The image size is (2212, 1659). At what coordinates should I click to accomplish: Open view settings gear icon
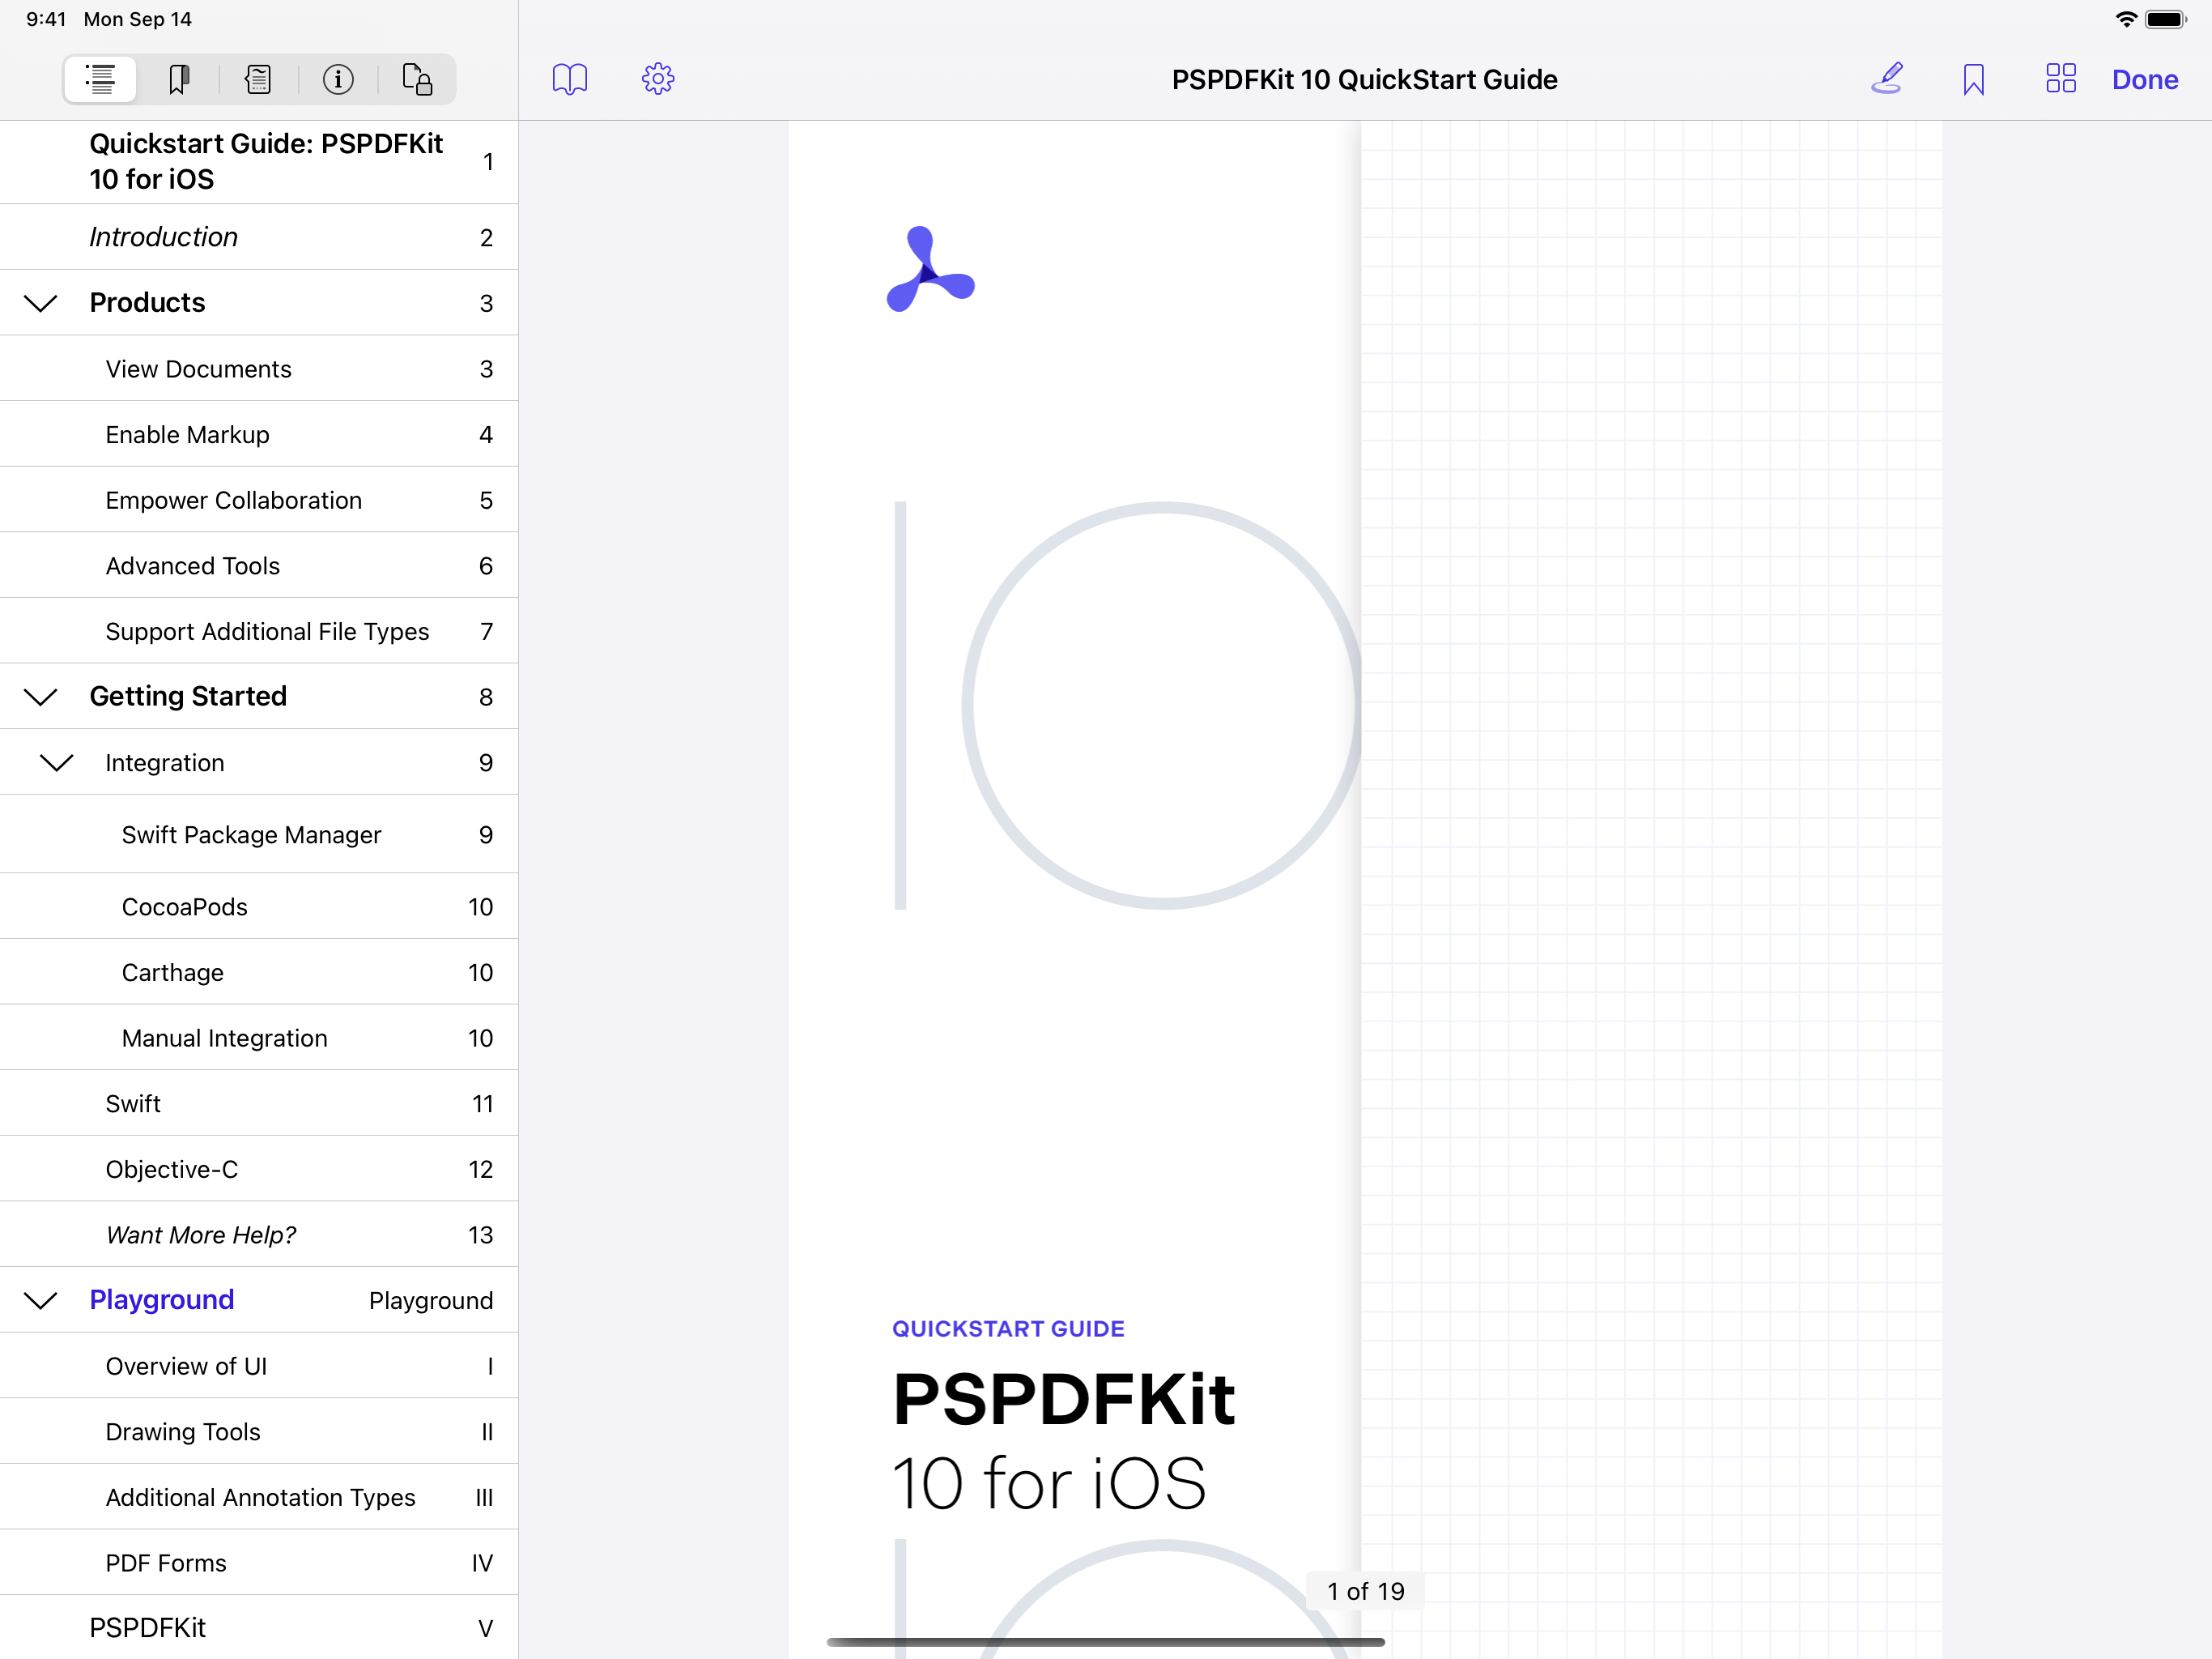click(x=658, y=79)
